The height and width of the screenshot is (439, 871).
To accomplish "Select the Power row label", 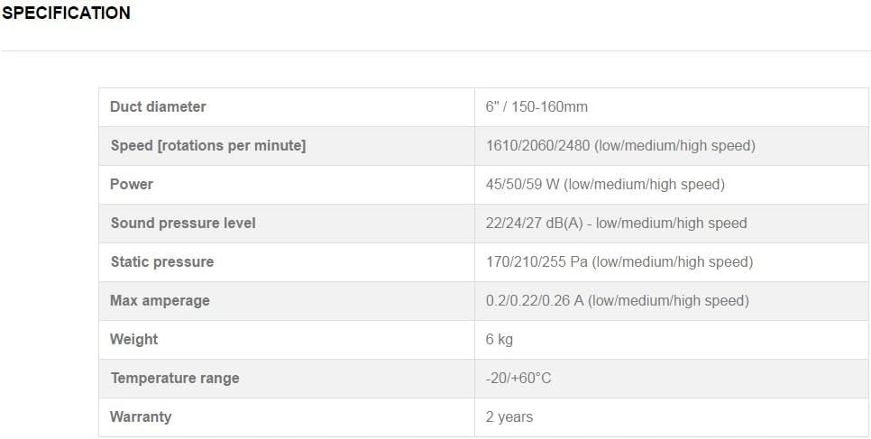I will coord(131,185).
